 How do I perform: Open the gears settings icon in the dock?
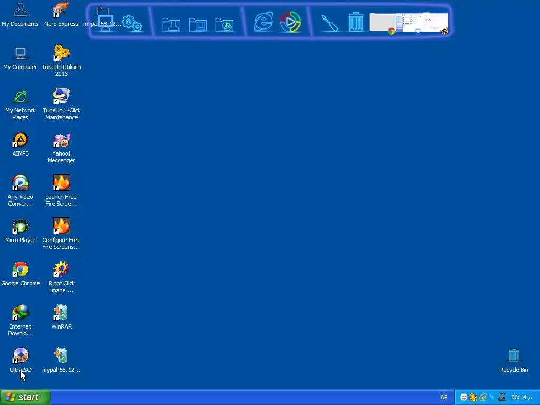tap(132, 23)
